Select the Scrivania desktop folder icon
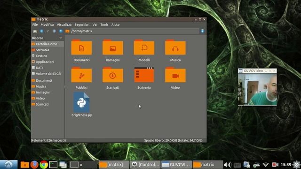The image size is (301, 169). tap(144, 75)
